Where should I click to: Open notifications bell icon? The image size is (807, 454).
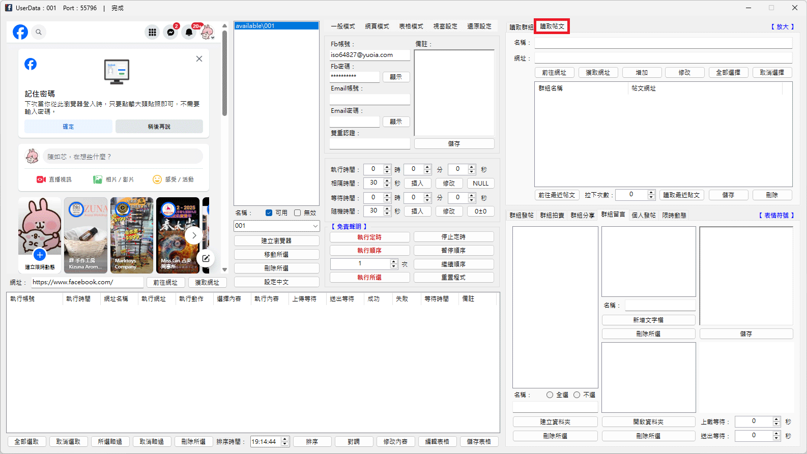tap(189, 32)
